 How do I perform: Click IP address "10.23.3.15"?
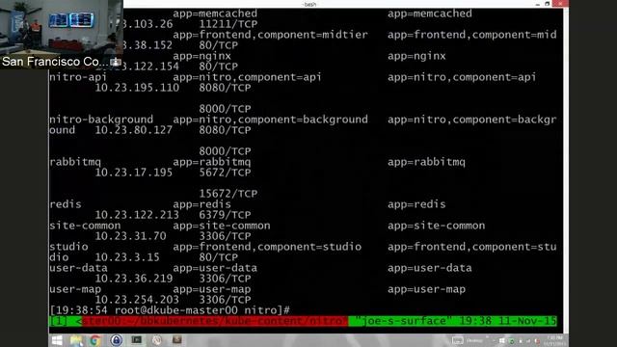click(127, 257)
